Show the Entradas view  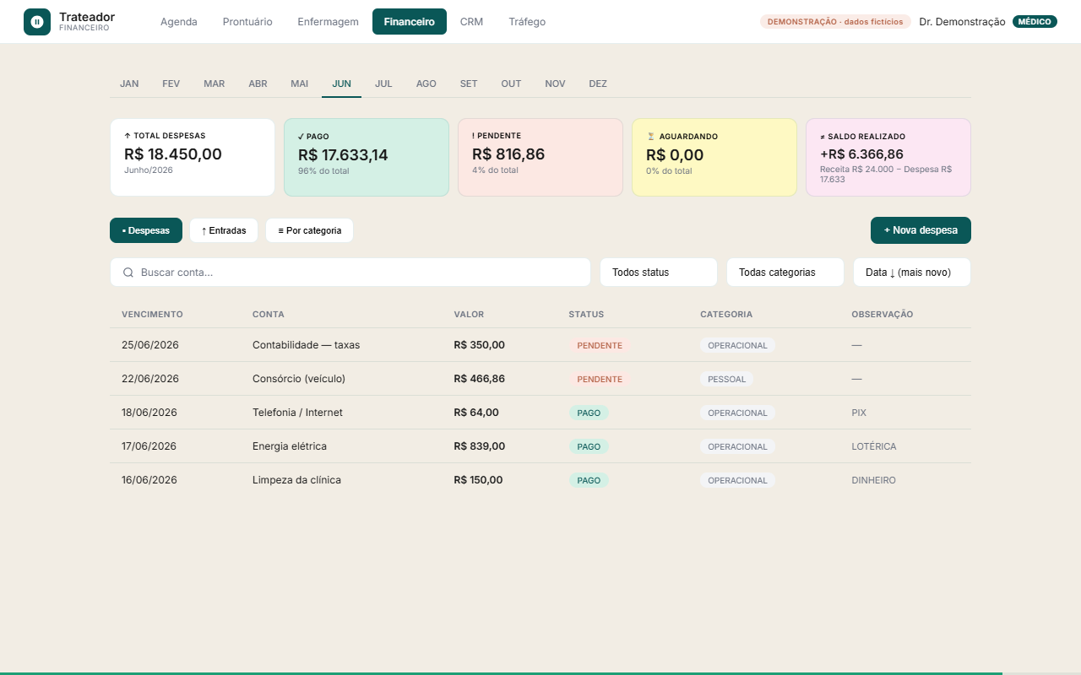(224, 230)
